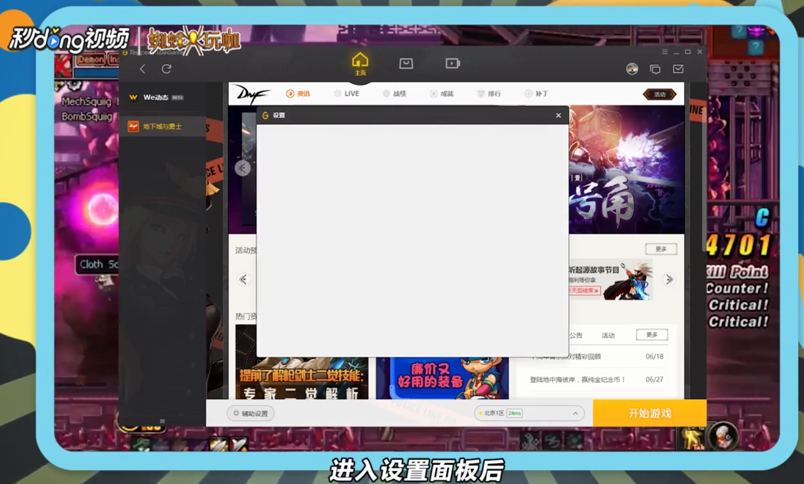Click the 主页 home icon
The height and width of the screenshot is (484, 804).
click(361, 62)
